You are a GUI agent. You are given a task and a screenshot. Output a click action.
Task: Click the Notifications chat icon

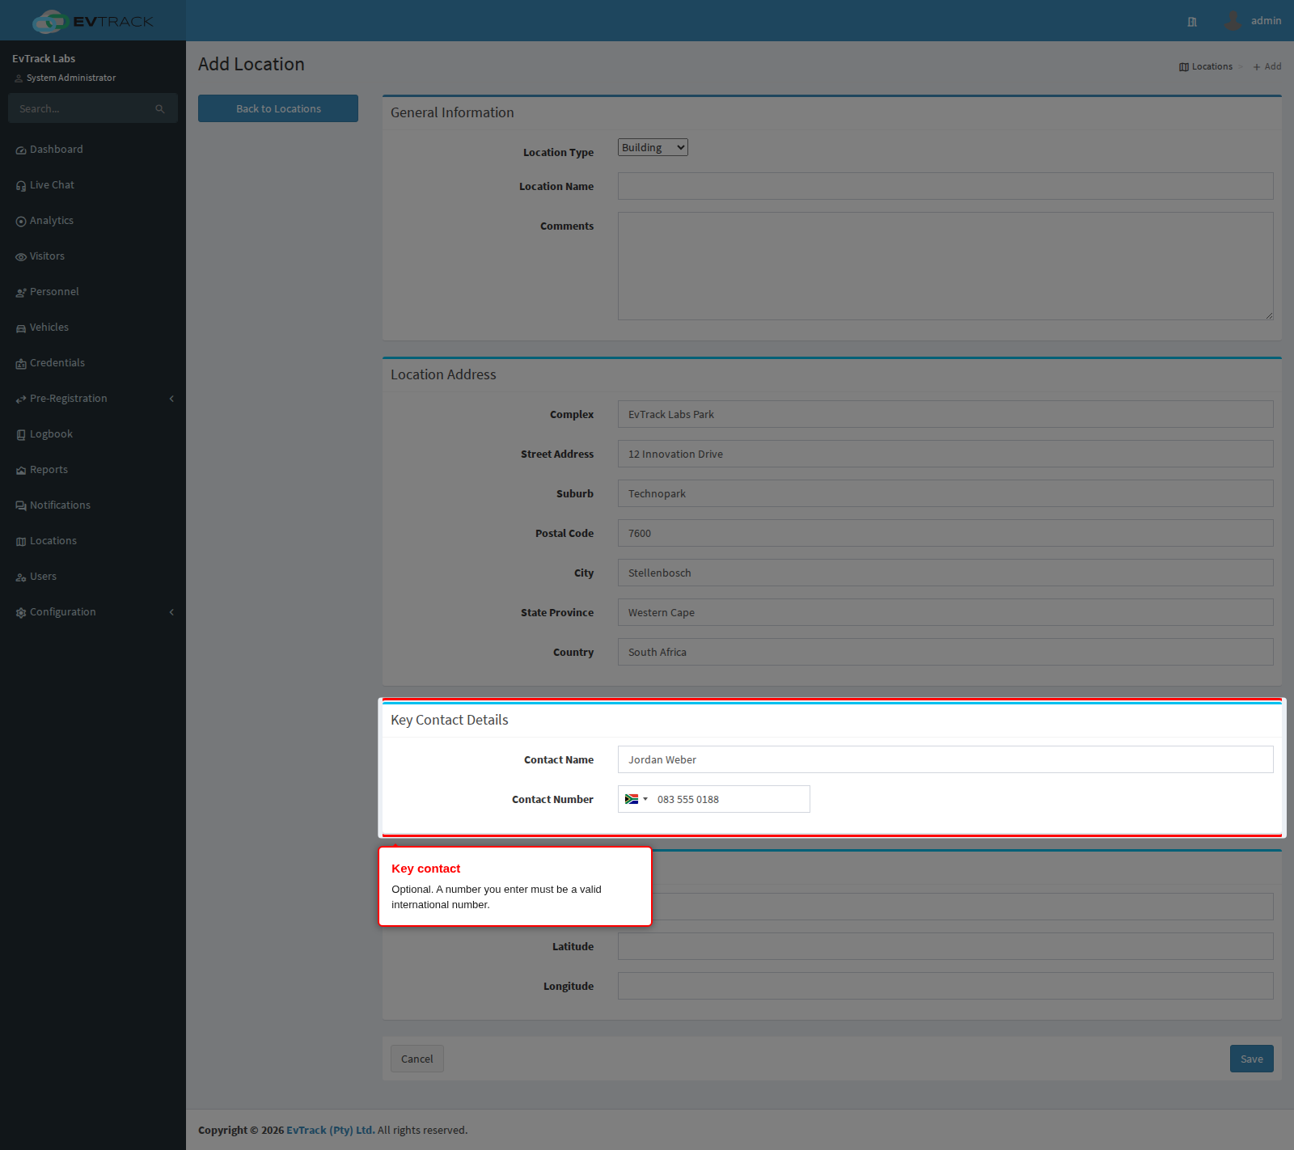[x=21, y=506]
